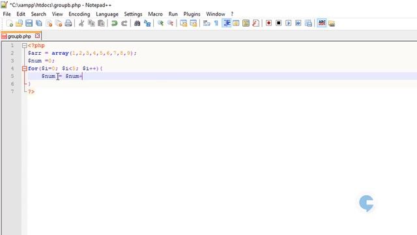This screenshot has height=235, width=417.
Task: Click the Save All icon
Action: (x=39, y=23)
